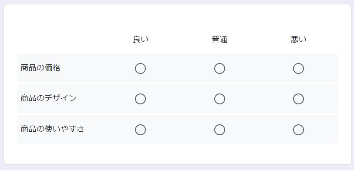Mark 商品の使いやすさ as 良い
Screen dimensions: 354x170
coord(140,130)
